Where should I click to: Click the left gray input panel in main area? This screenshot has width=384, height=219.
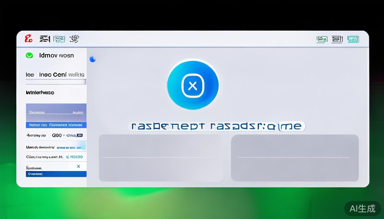click(160, 158)
